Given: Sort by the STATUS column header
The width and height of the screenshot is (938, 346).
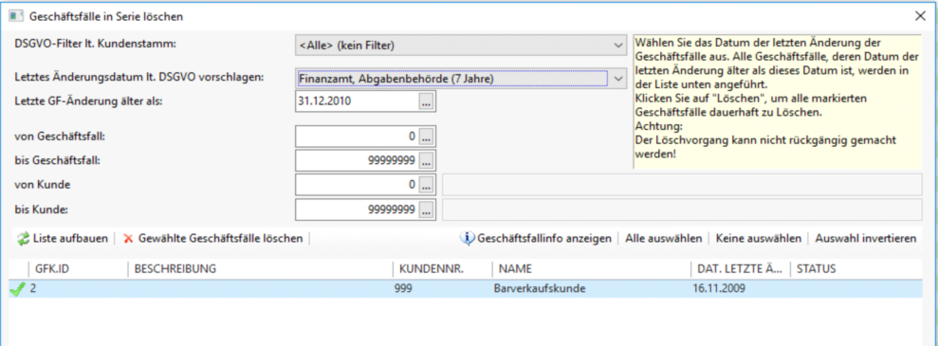Looking at the screenshot, I should (856, 269).
